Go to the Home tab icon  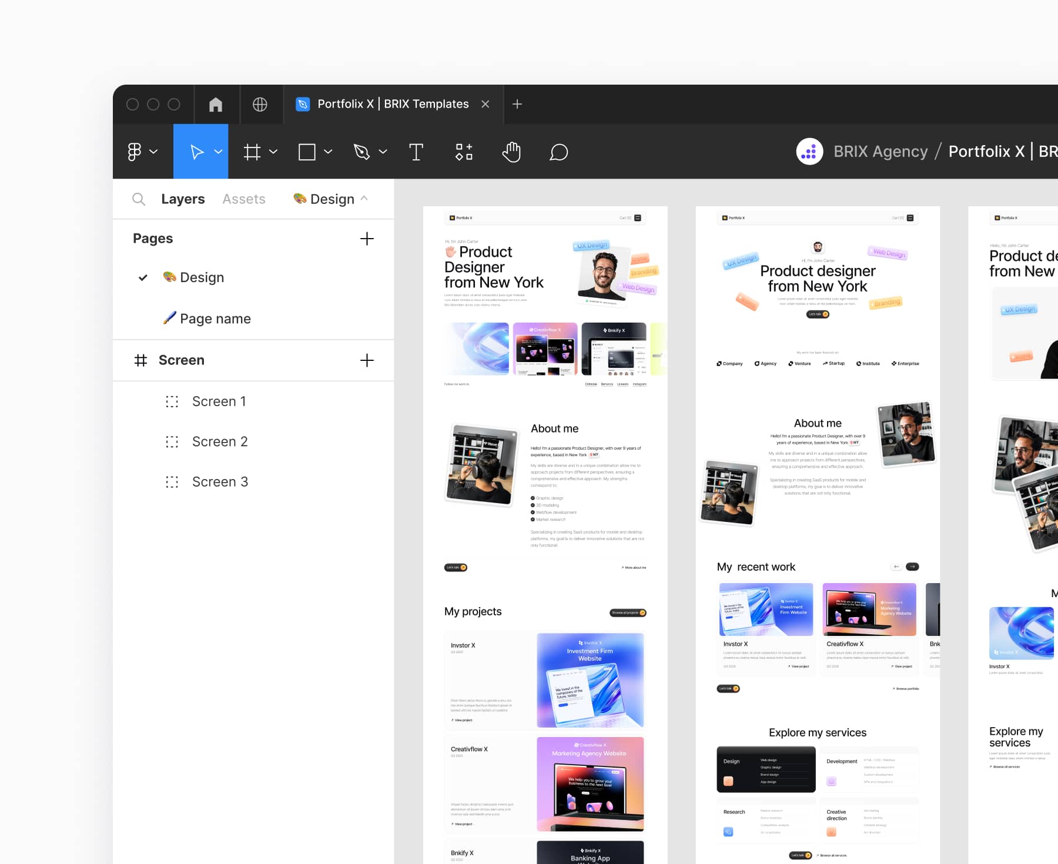click(216, 104)
